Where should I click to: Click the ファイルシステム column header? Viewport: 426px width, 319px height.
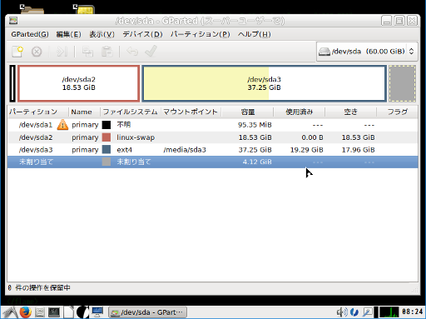(x=131, y=112)
